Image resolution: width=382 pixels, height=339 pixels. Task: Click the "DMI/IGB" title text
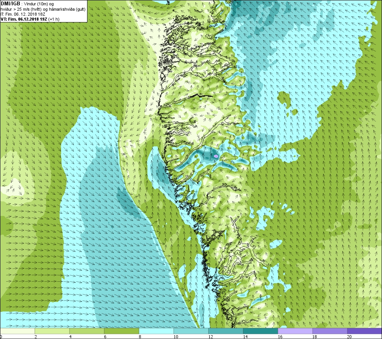point(10,4)
